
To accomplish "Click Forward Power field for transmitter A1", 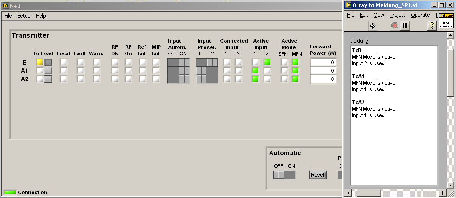I will [x=324, y=71].
